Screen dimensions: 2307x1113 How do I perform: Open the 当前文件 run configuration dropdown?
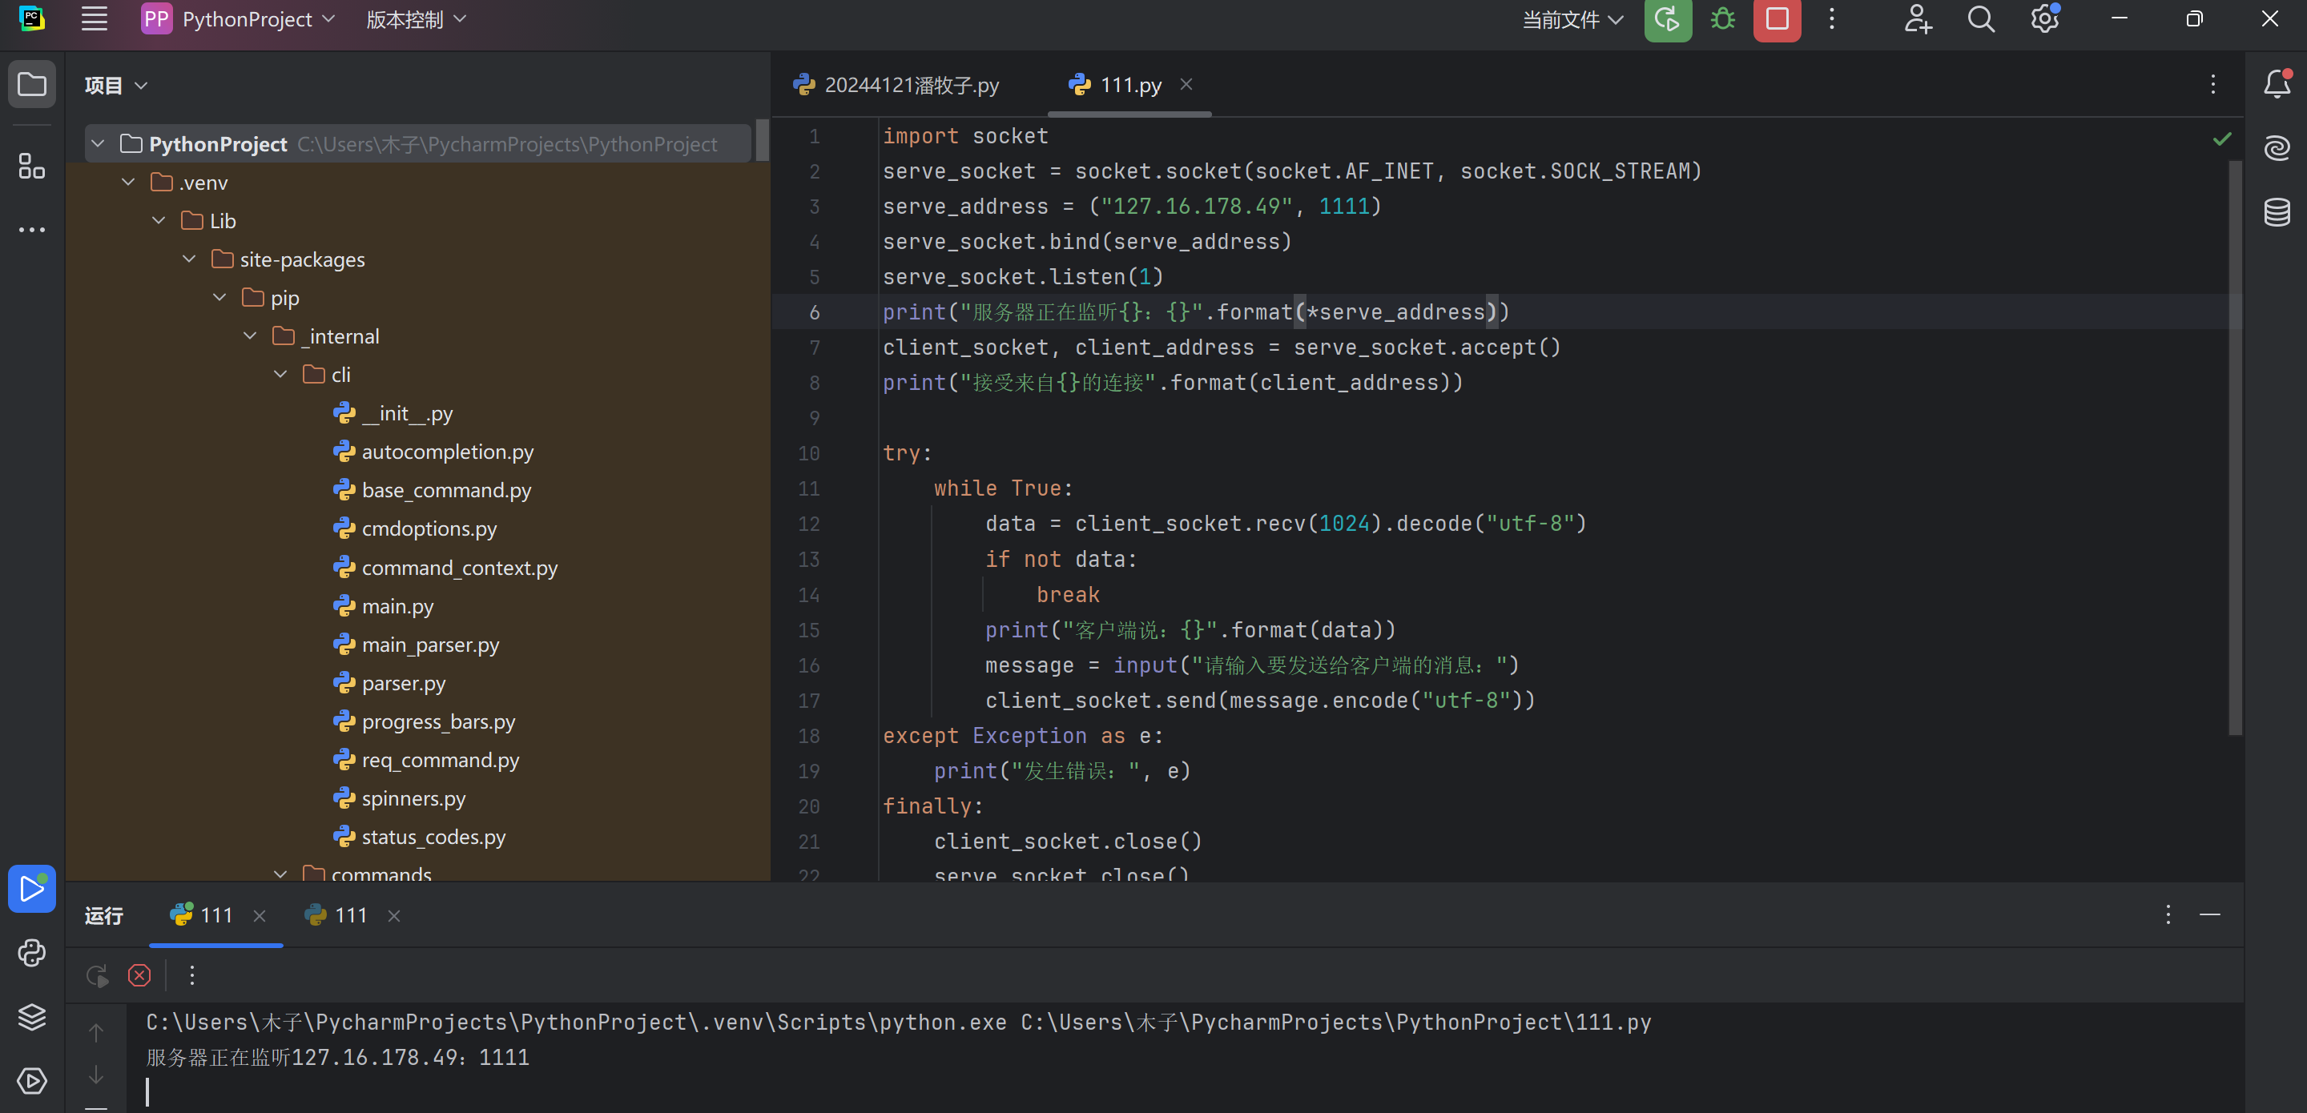point(1572,20)
